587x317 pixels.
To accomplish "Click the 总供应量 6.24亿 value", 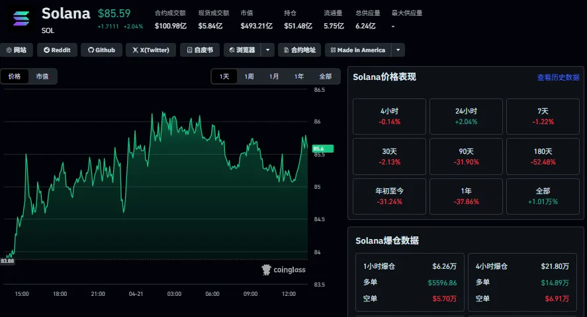I will [x=365, y=26].
